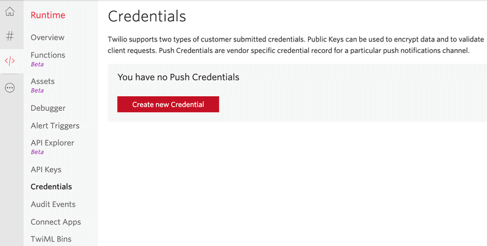Select the Runtime code brackets icon
487x246 pixels.
(x=10, y=61)
